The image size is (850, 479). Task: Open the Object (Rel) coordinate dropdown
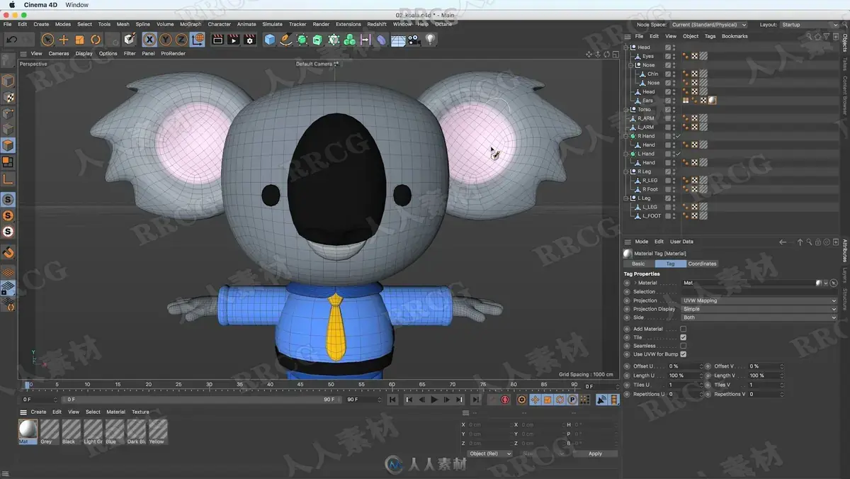pyautogui.click(x=489, y=453)
